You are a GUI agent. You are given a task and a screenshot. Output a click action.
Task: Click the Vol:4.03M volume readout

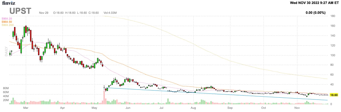(110, 13)
